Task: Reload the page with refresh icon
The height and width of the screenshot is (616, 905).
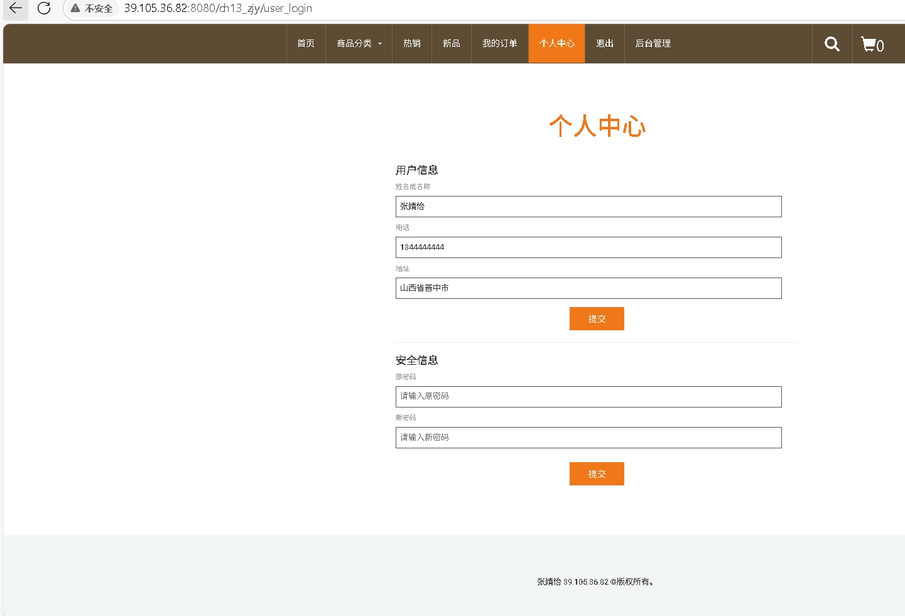Action: 44,8
